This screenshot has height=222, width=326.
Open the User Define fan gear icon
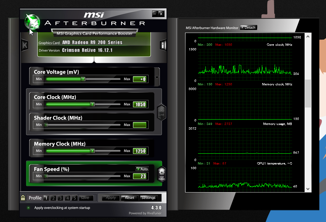click(x=161, y=174)
